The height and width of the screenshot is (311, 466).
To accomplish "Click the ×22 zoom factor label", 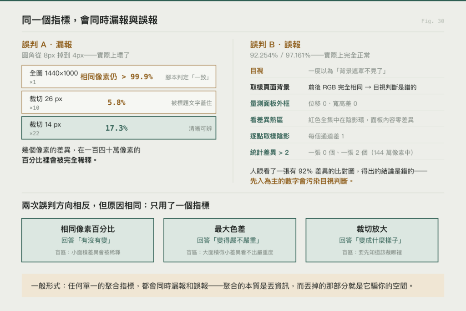I will (34, 133).
